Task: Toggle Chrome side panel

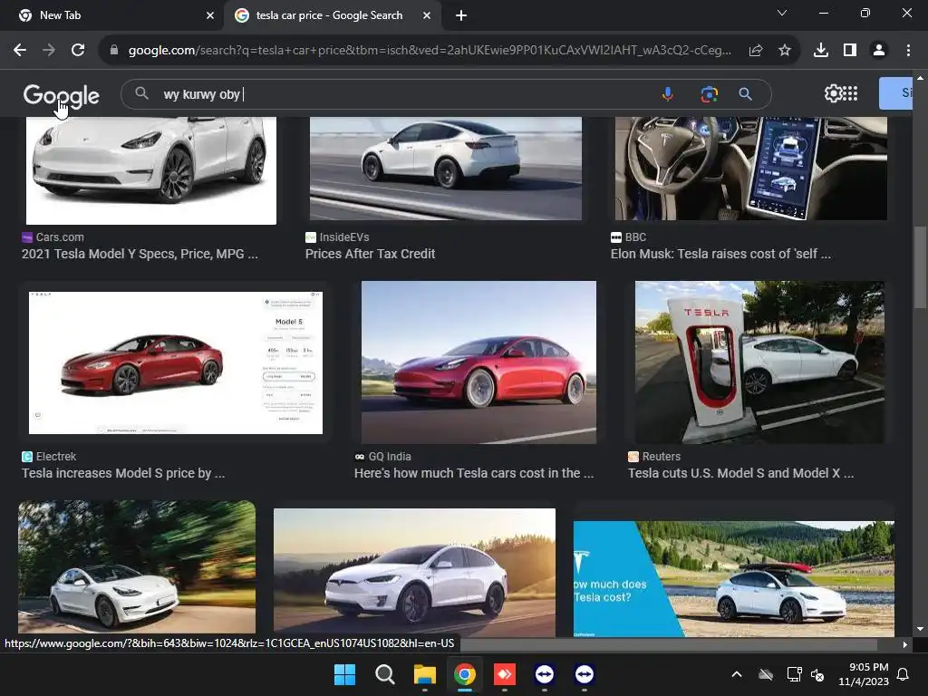Action: (850, 51)
